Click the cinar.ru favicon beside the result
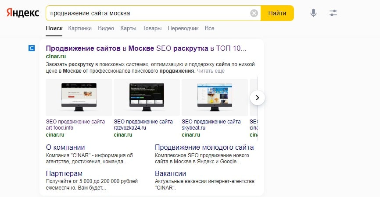 point(32,48)
